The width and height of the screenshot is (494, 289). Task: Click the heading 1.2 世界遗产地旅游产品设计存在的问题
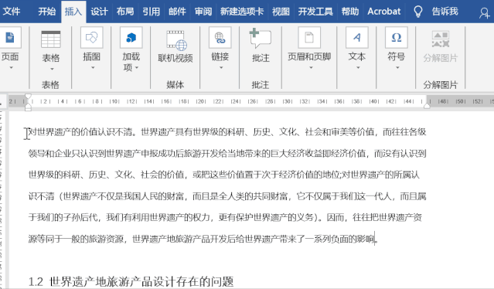tap(131, 281)
